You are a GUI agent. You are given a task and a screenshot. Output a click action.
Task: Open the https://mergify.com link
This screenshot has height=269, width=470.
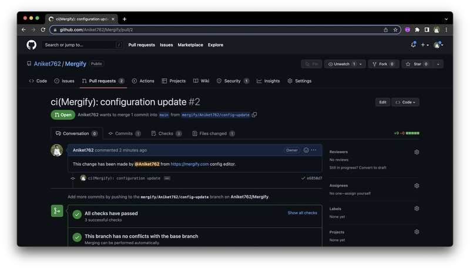tap(190, 164)
